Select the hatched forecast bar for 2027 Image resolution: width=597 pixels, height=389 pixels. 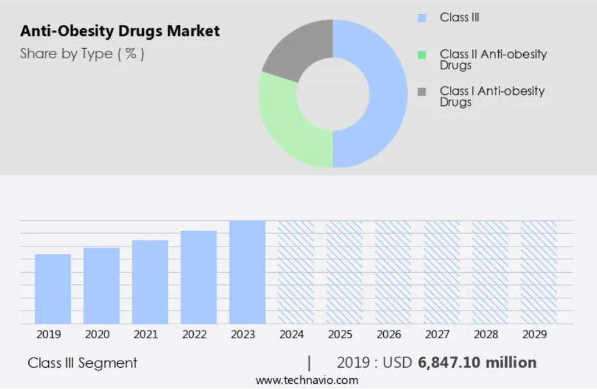click(442, 272)
